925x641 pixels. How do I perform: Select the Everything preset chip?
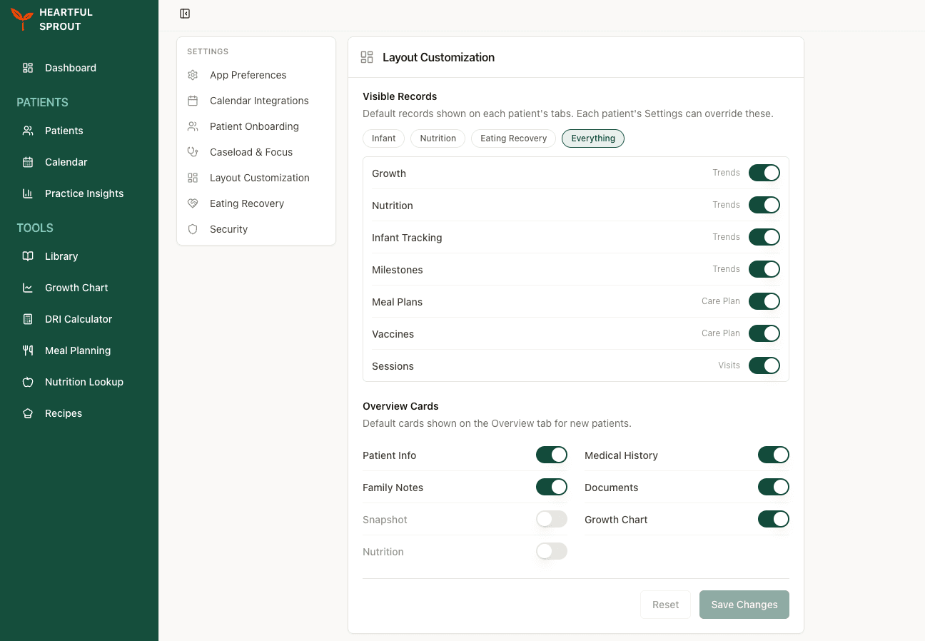pyautogui.click(x=593, y=138)
